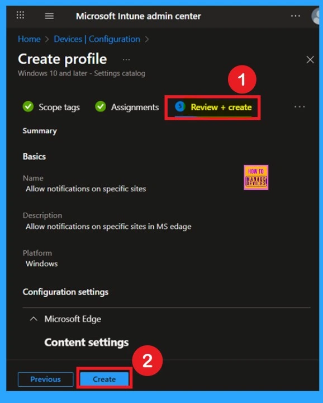Open the top bar ellipsis menu
Viewport: 323px width, 403px height.
pos(295,16)
